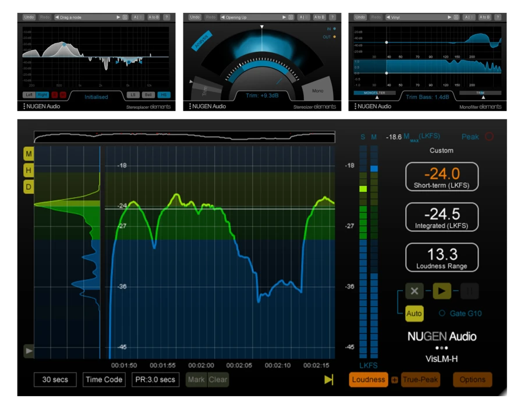Click the VisLM reset X button

pyautogui.click(x=415, y=291)
